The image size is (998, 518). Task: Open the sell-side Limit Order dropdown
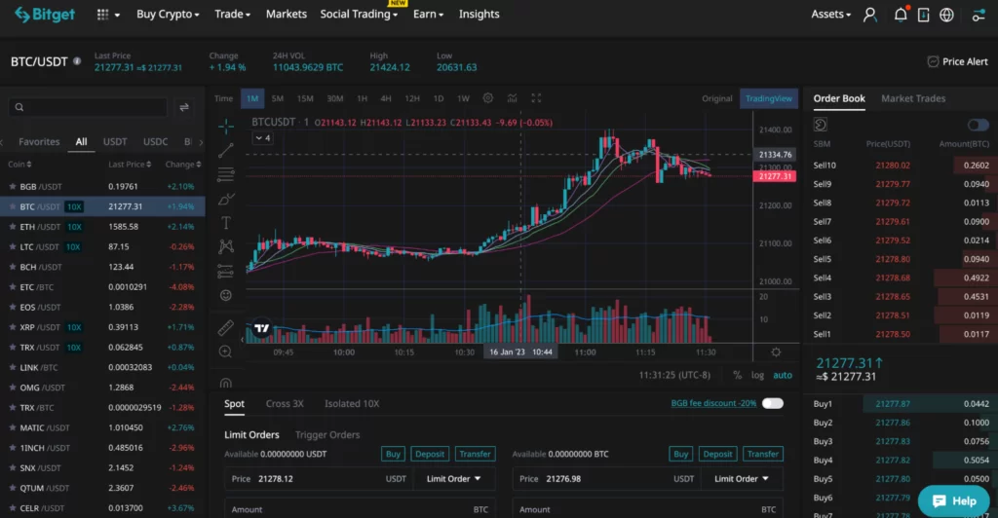click(x=742, y=479)
